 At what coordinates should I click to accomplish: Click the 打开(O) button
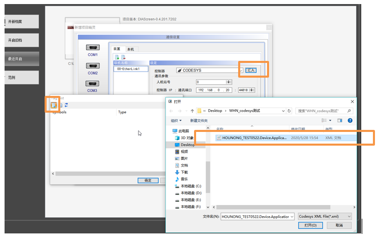coord(311,225)
